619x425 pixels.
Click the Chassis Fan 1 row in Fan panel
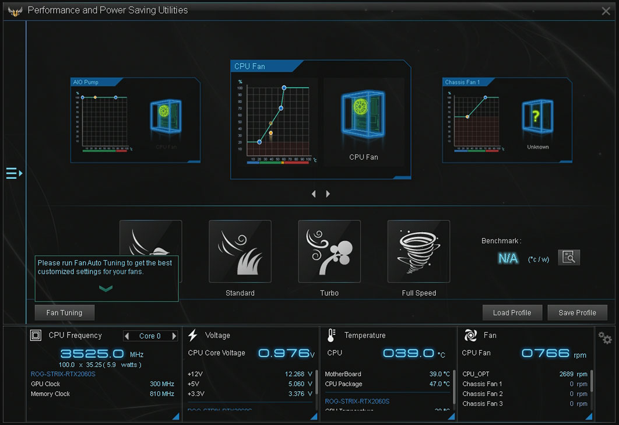(x=525, y=384)
